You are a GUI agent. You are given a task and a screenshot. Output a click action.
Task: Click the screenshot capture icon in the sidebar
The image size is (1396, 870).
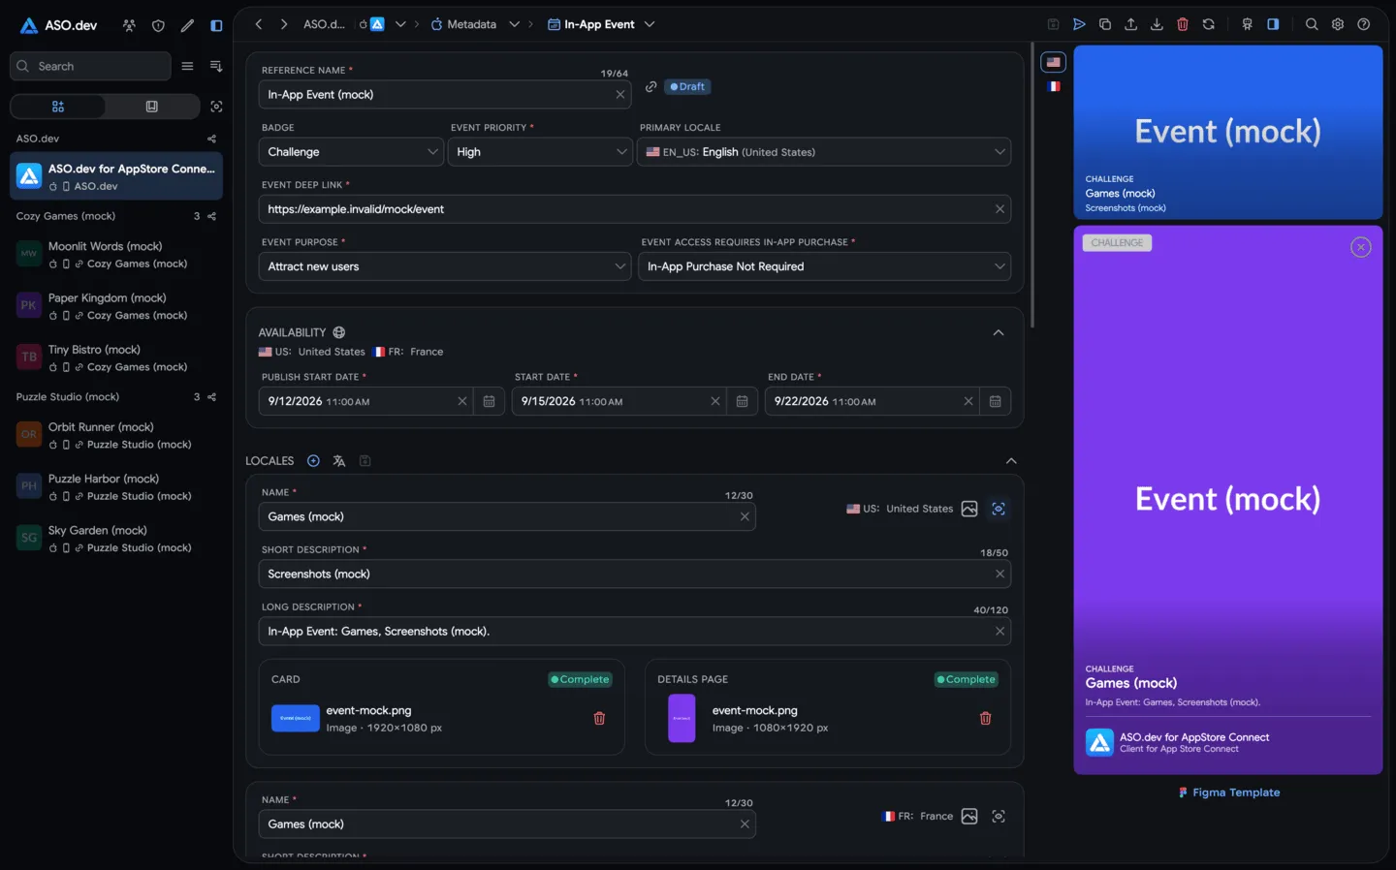[x=216, y=107]
